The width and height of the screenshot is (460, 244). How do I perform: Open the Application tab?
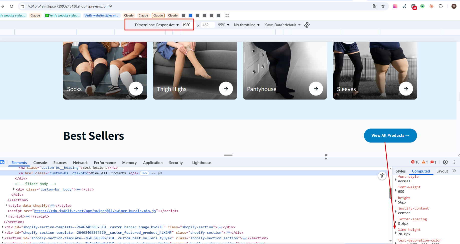(x=153, y=163)
